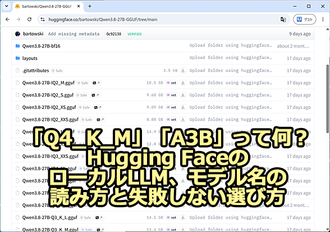Open Qwen3.8-27B-IQ2_XXS.gguf file

[x=51, y=120]
